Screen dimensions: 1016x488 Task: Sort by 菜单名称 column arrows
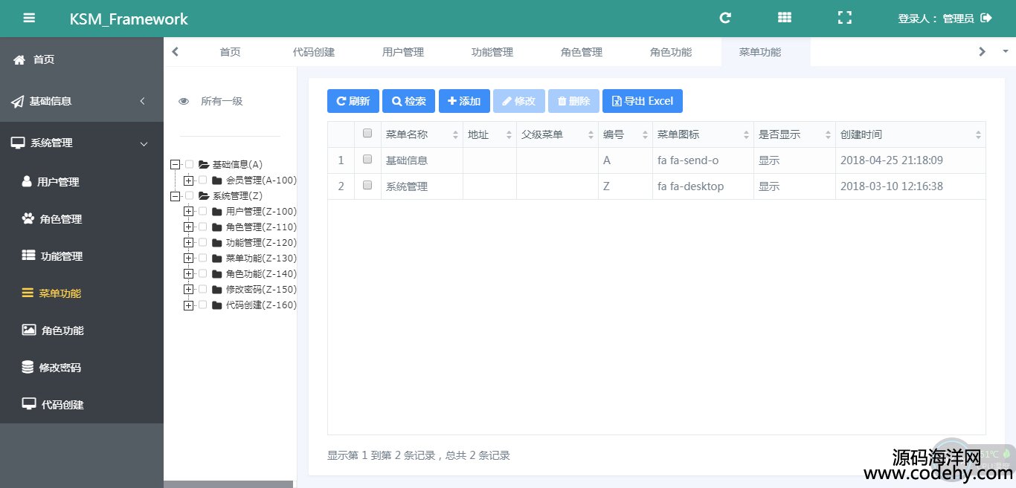(455, 135)
